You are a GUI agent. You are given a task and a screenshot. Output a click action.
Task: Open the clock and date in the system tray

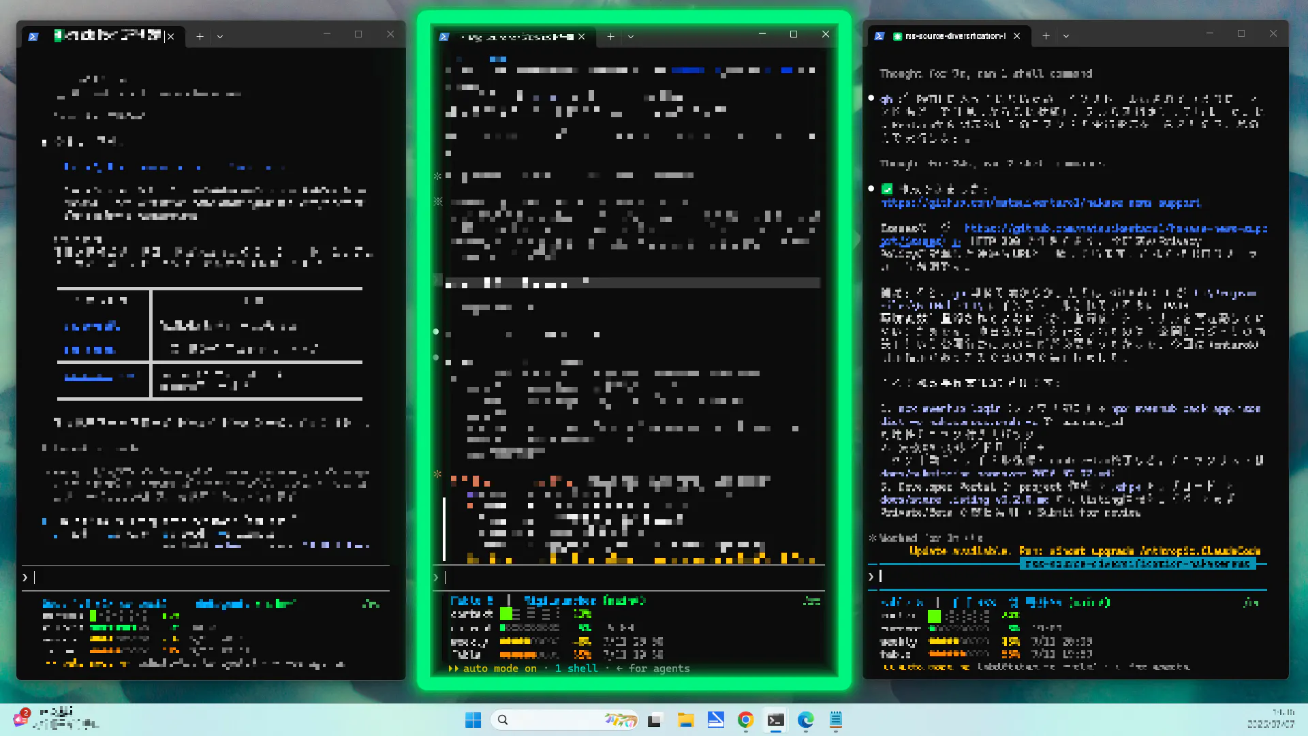[x=1271, y=718]
